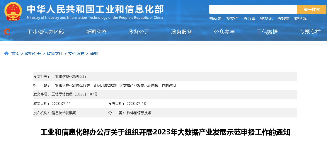Image resolution: width=327 pixels, height=142 pixels.
Task: Click the home icon in breadcrumb
Action: 6,54
